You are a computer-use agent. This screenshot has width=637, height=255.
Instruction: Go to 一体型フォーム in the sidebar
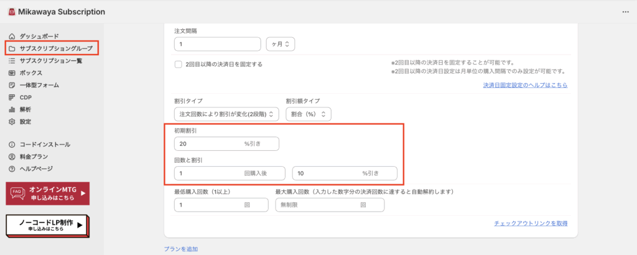click(39, 85)
